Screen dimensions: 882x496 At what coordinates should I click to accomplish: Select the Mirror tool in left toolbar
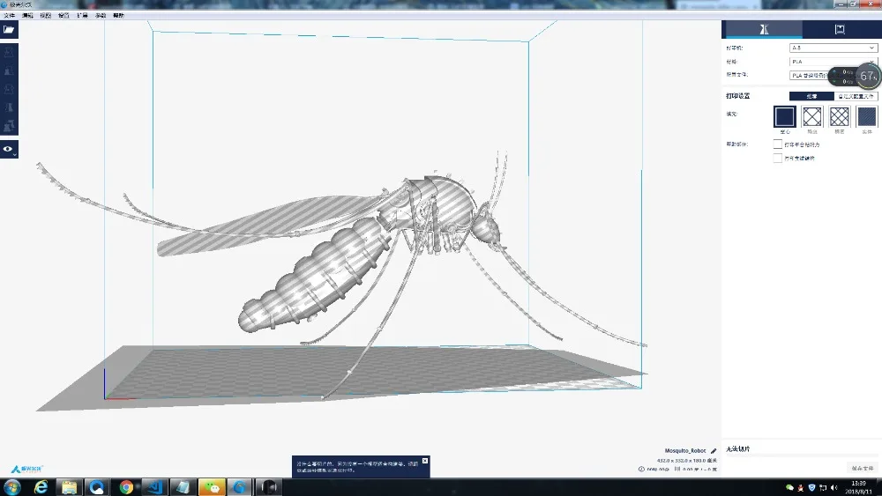pos(9,107)
